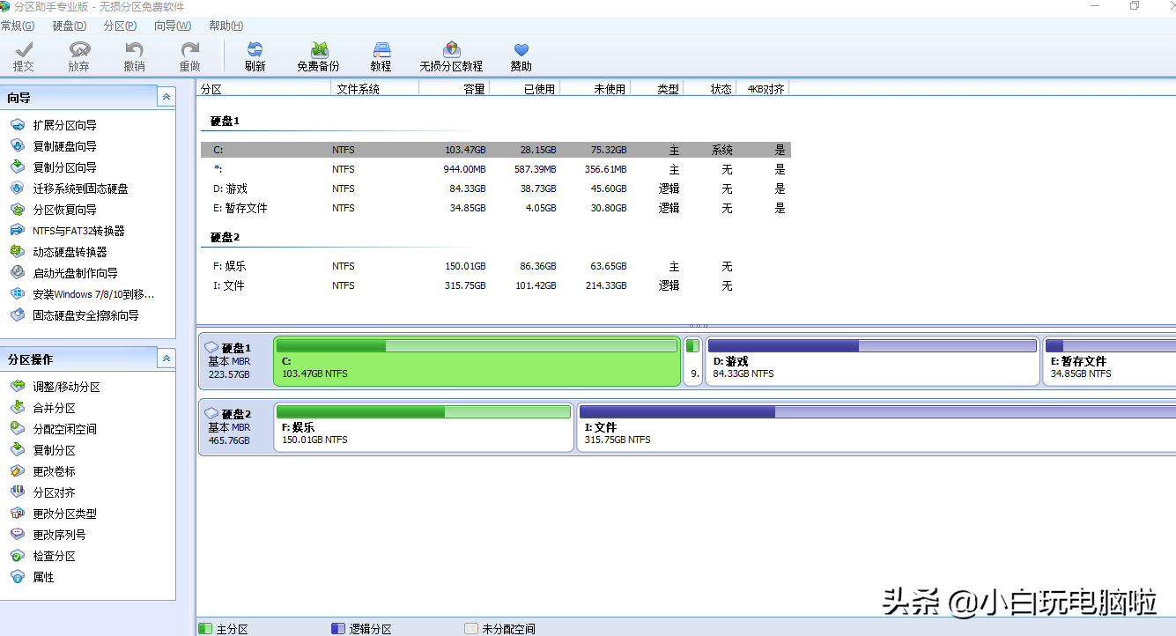
Task: Open the 硬盘(D) menu
Action: [x=70, y=26]
